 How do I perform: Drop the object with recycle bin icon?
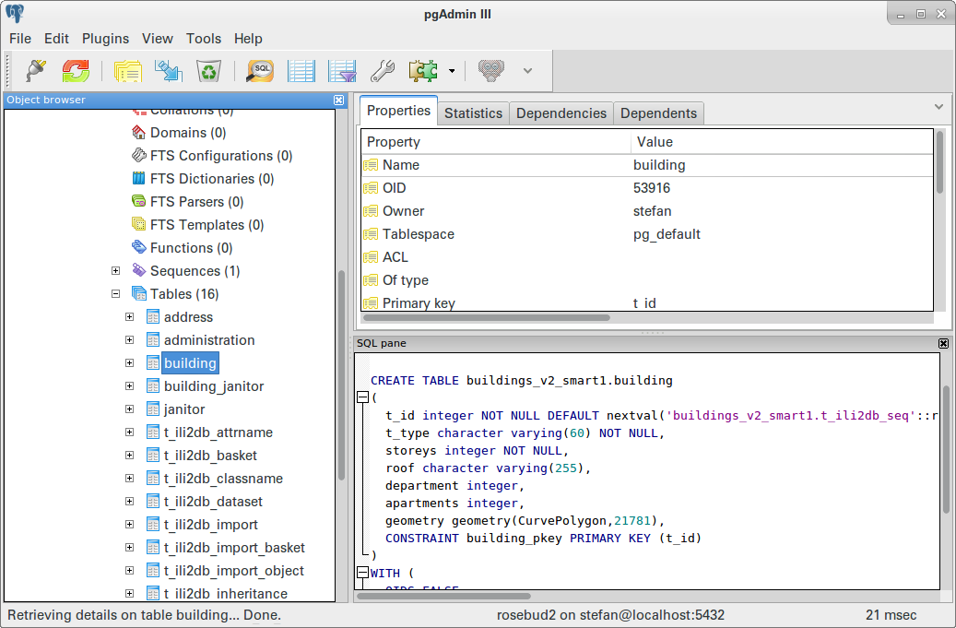pyautogui.click(x=208, y=71)
